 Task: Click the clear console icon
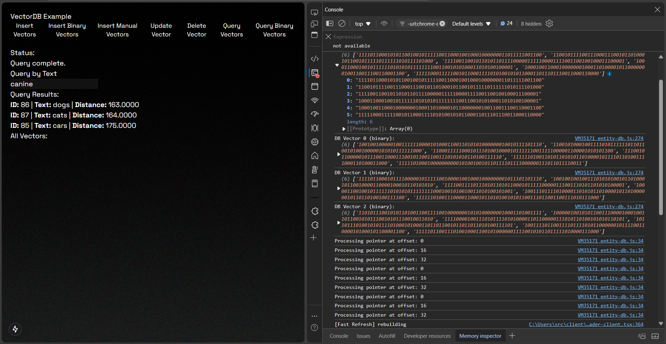[342, 24]
